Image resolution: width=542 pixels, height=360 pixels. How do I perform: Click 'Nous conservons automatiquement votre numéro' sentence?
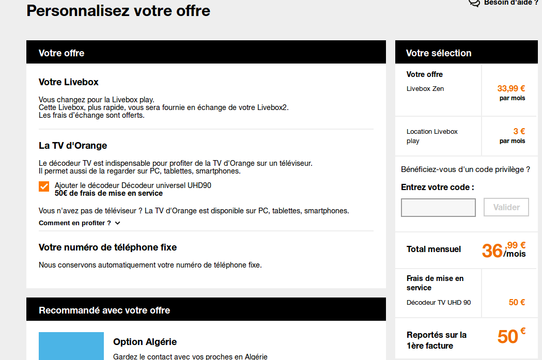coord(150,265)
